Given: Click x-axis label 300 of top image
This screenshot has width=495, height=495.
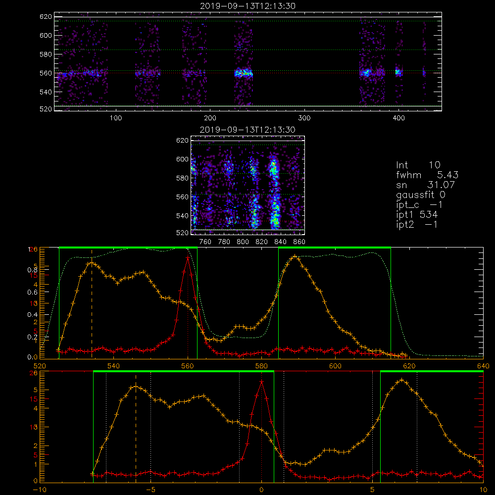Looking at the screenshot, I should [x=304, y=118].
